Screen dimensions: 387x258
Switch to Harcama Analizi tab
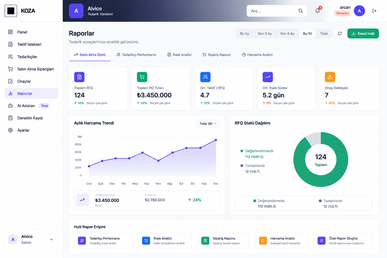pos(257,55)
